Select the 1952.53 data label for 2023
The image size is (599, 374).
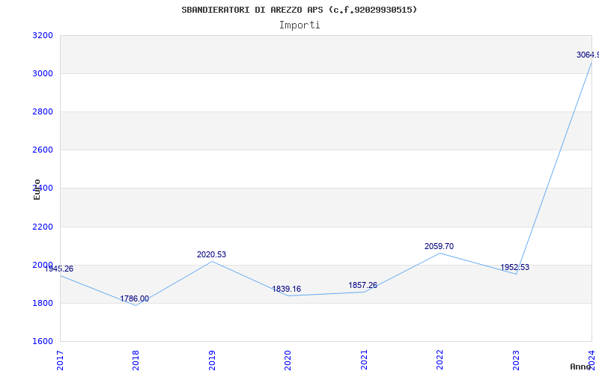point(515,268)
